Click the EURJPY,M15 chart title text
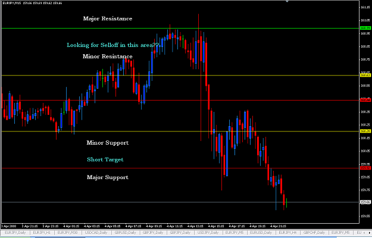The height and width of the screenshot is (238, 372). click(x=12, y=3)
